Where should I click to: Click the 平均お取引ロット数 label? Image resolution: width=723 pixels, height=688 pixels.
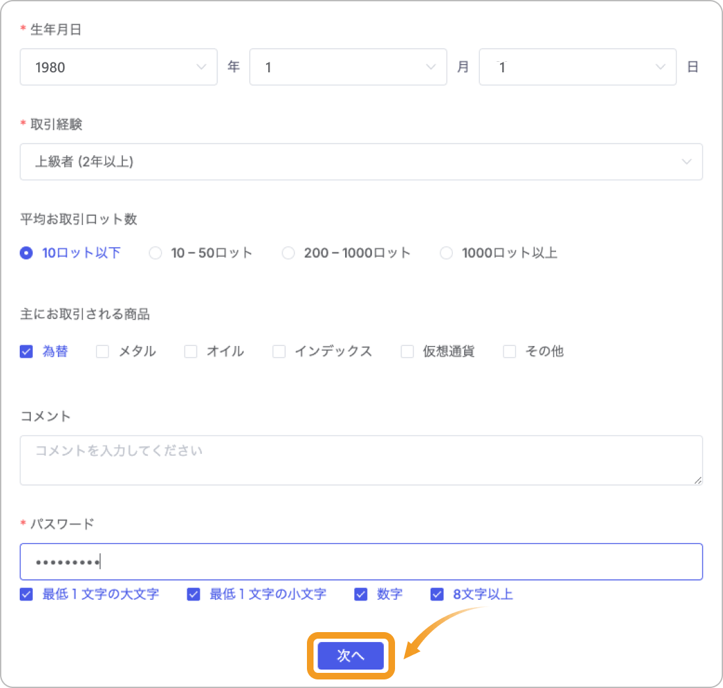(x=79, y=219)
